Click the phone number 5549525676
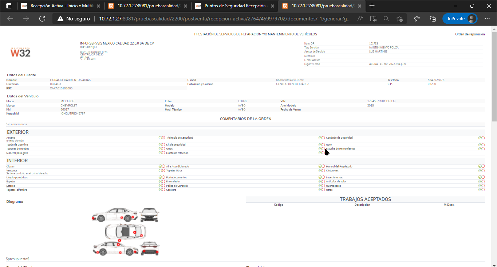497x267 pixels. coord(436,80)
